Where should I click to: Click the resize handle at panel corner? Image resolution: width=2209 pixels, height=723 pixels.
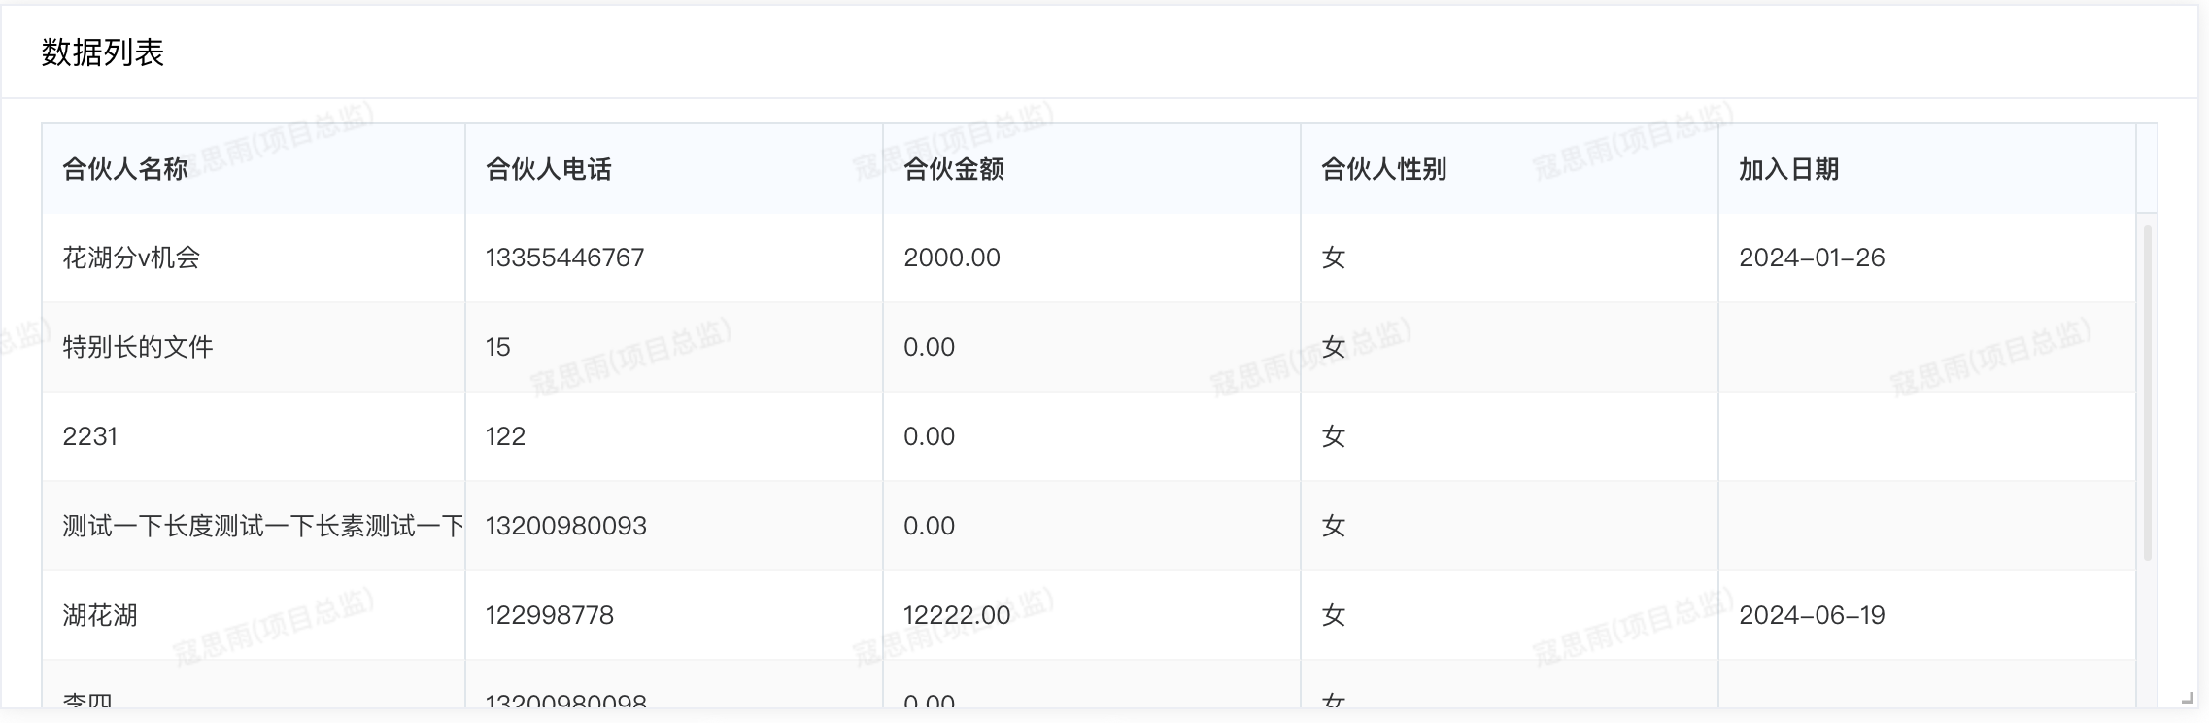pyautogui.click(x=2188, y=698)
